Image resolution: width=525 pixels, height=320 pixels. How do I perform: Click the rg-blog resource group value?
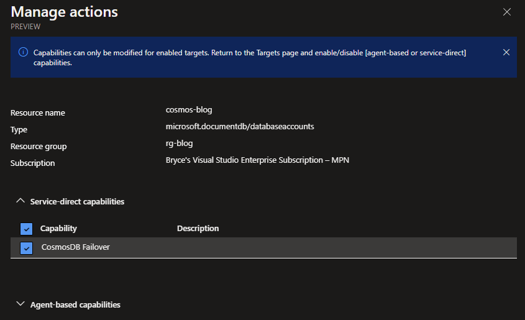175,143
